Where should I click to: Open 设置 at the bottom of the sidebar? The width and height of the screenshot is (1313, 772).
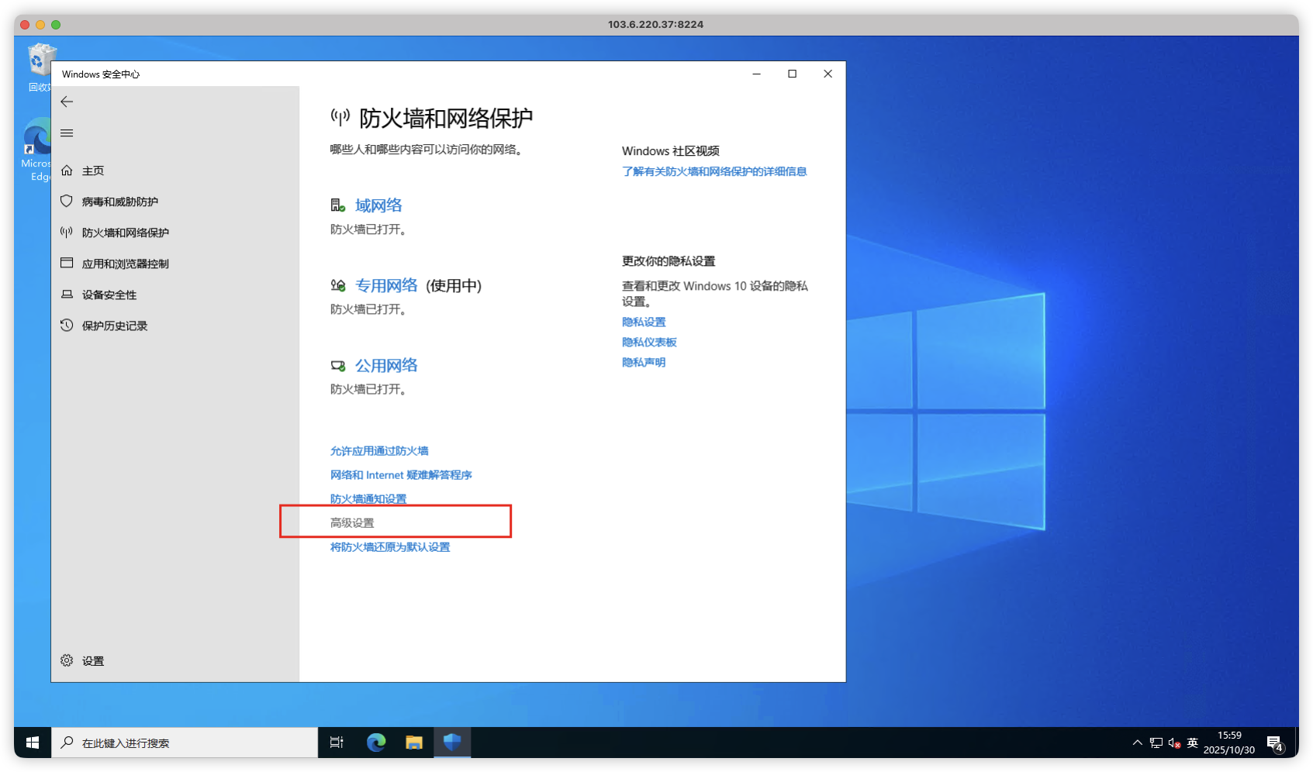pyautogui.click(x=92, y=660)
